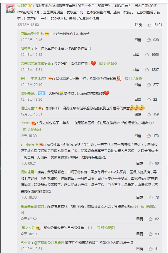Thumbs-up 荔枝想养发糕和罗西's comment with 1237 likes
Viewport: 168px width, 253px height.
147,69
